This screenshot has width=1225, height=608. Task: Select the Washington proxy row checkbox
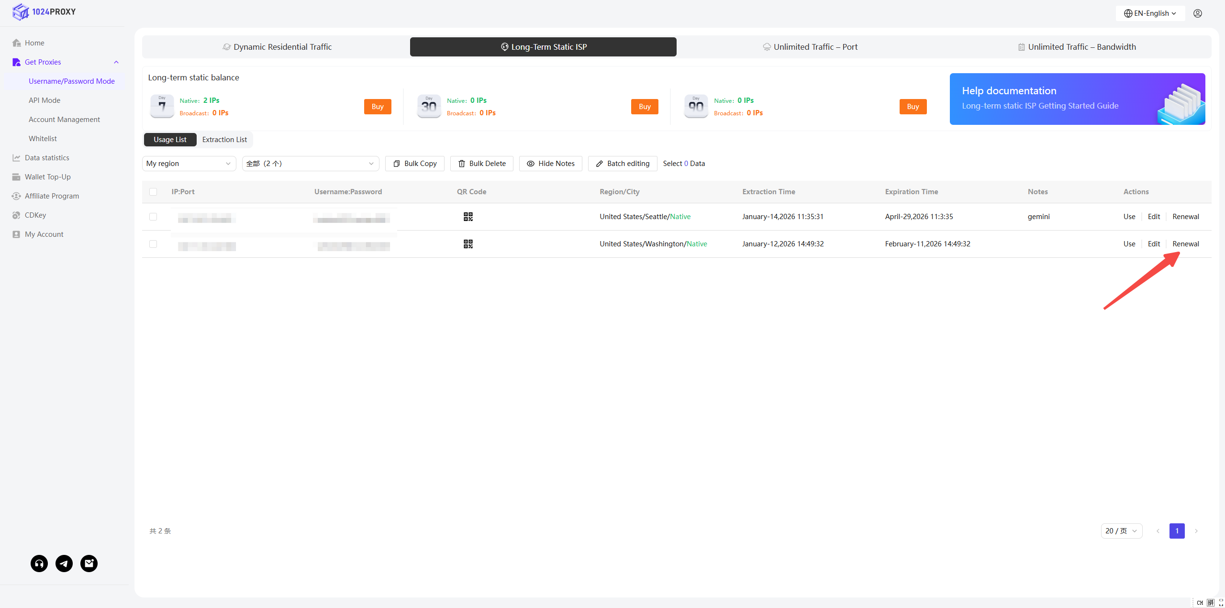(x=153, y=244)
